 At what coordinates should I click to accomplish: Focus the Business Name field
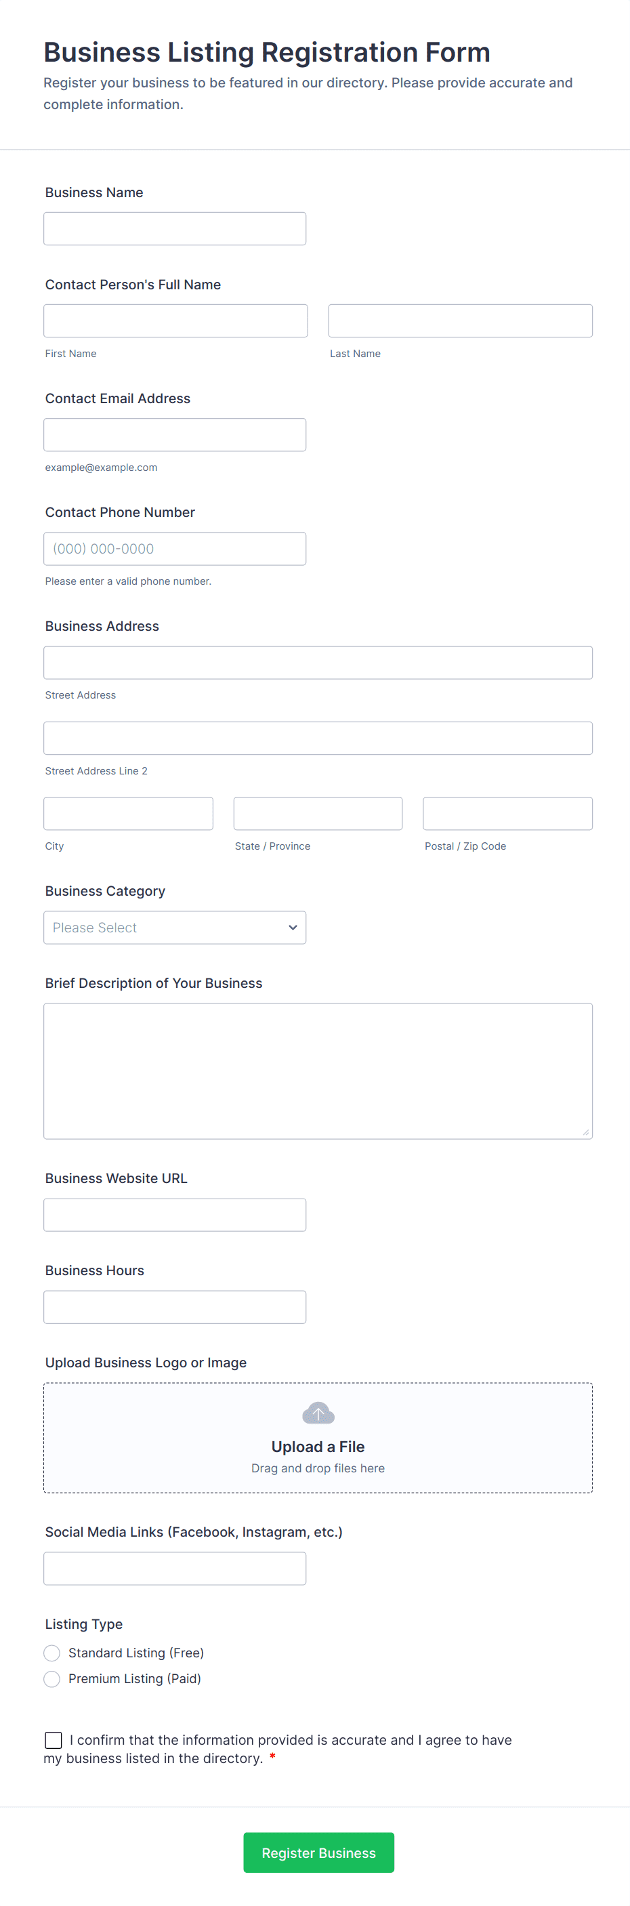(x=175, y=228)
